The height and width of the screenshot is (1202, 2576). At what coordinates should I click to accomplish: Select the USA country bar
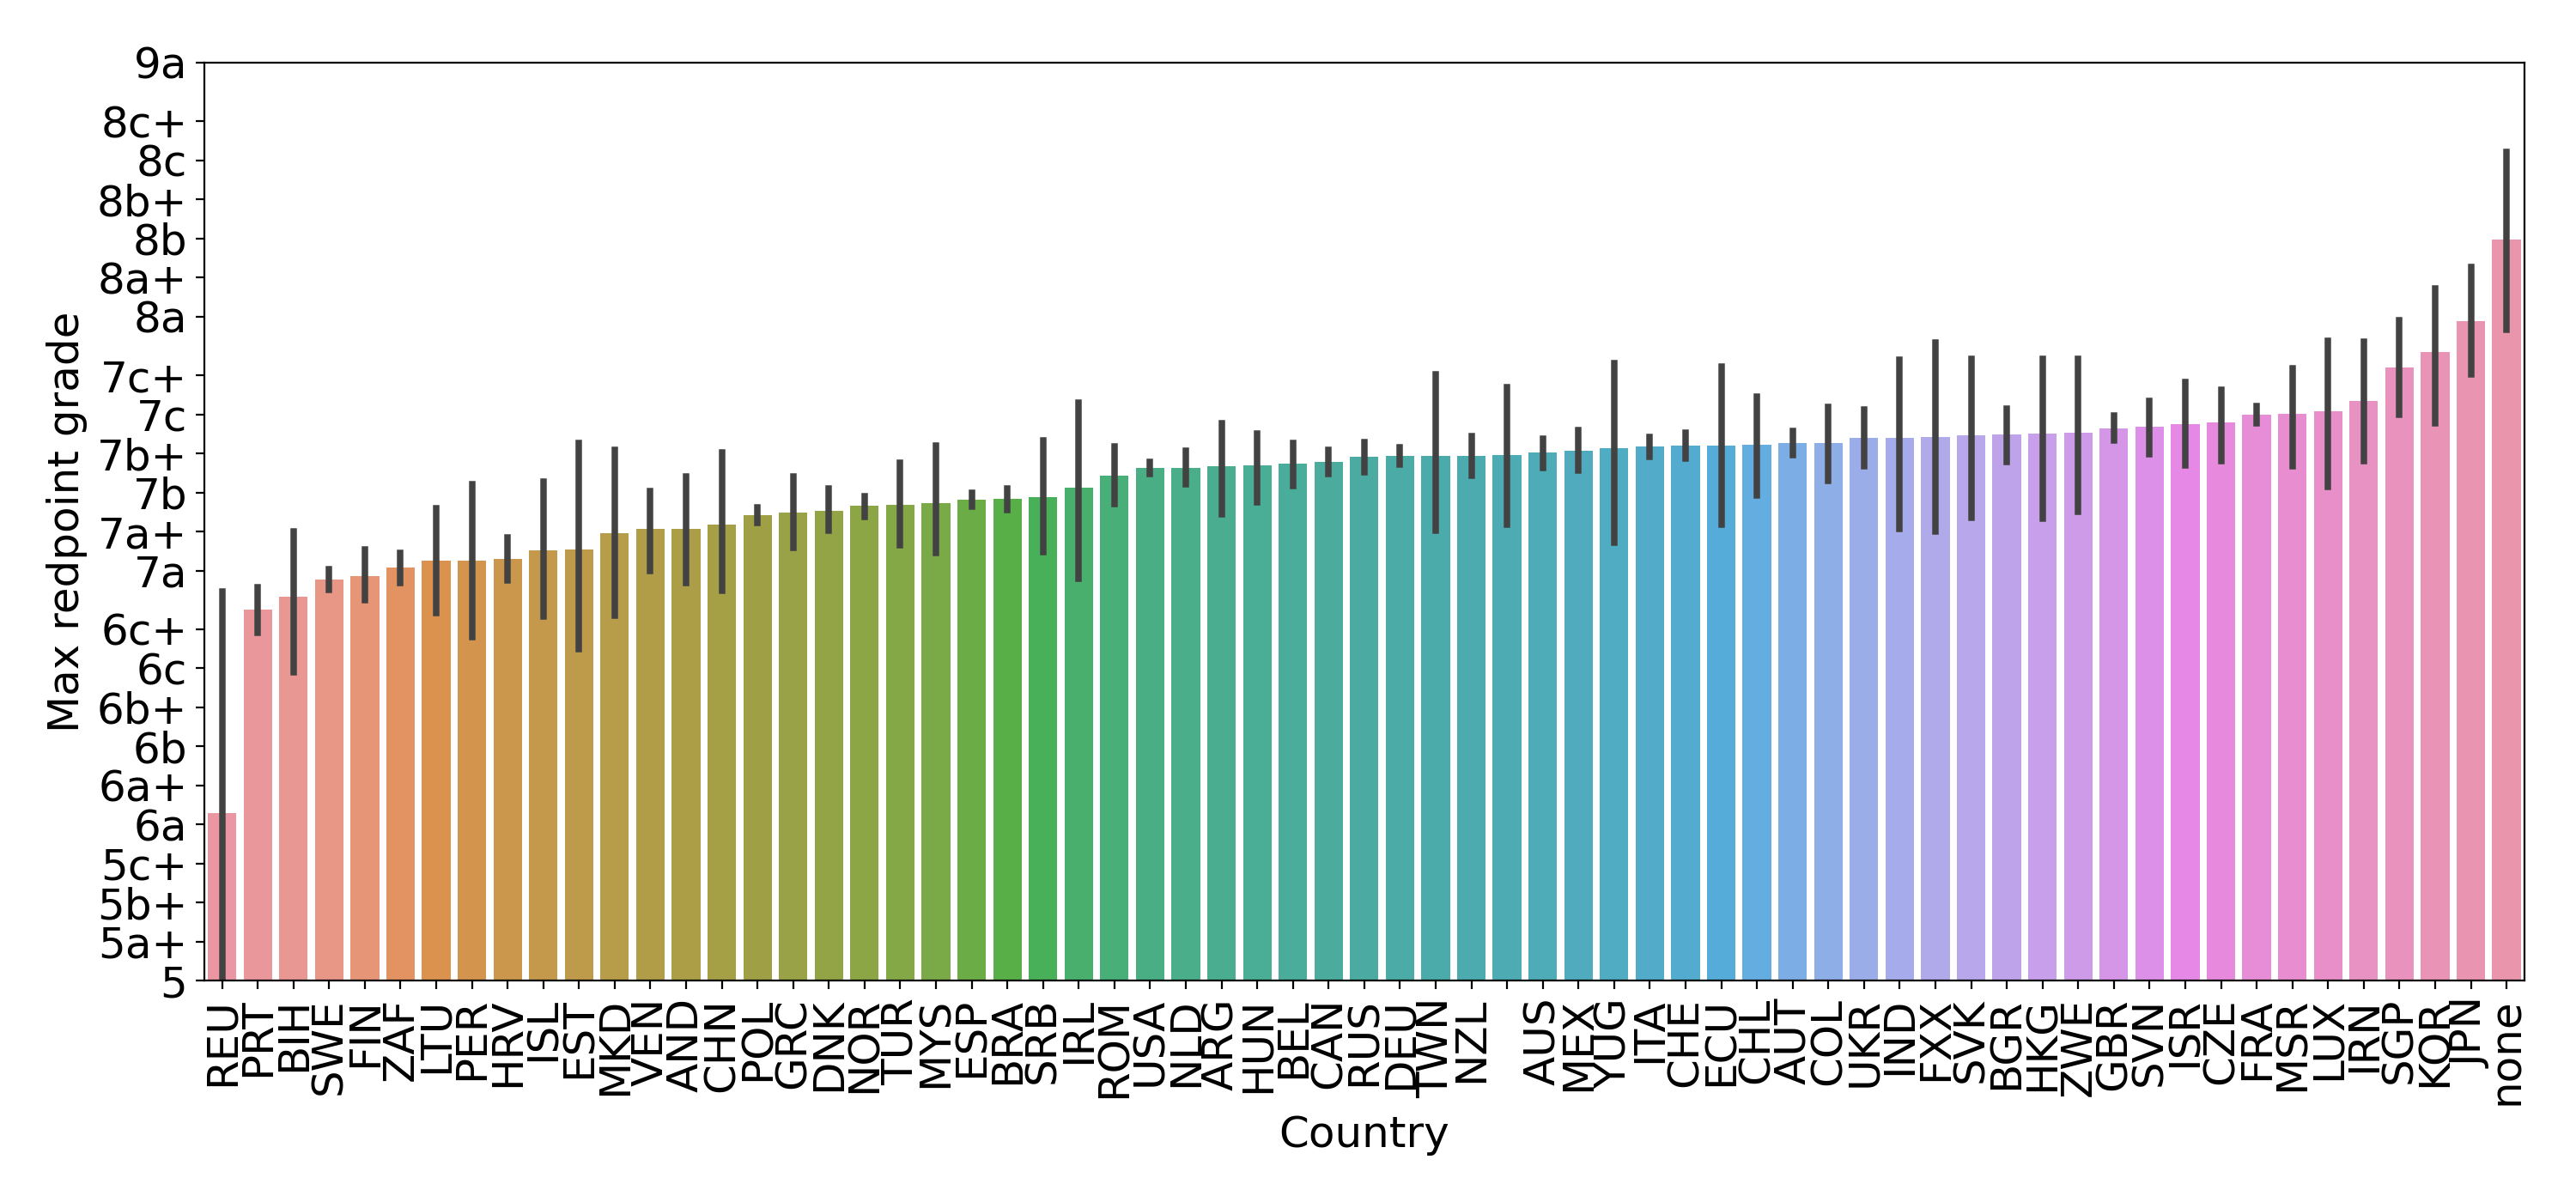coord(1150,724)
